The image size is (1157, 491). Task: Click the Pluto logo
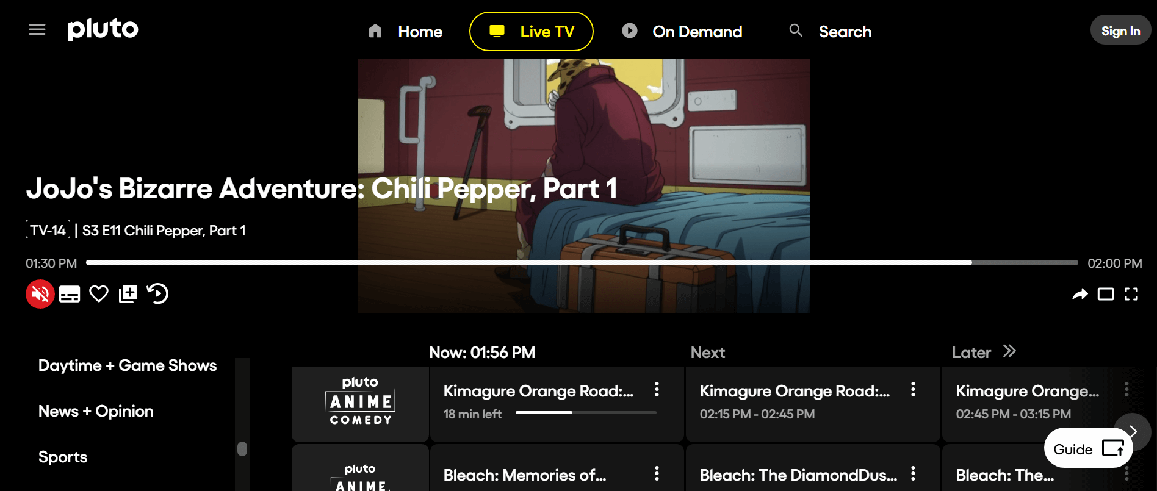[103, 29]
